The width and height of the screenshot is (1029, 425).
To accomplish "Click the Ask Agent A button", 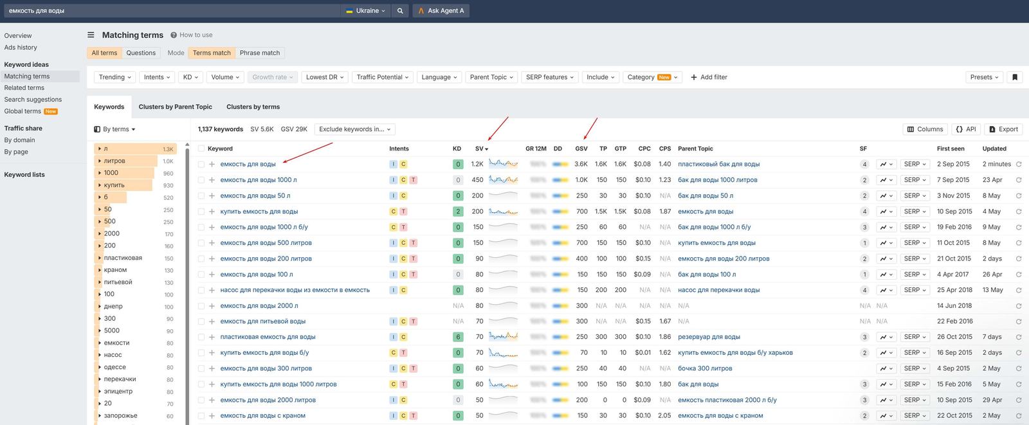I will coord(441,11).
